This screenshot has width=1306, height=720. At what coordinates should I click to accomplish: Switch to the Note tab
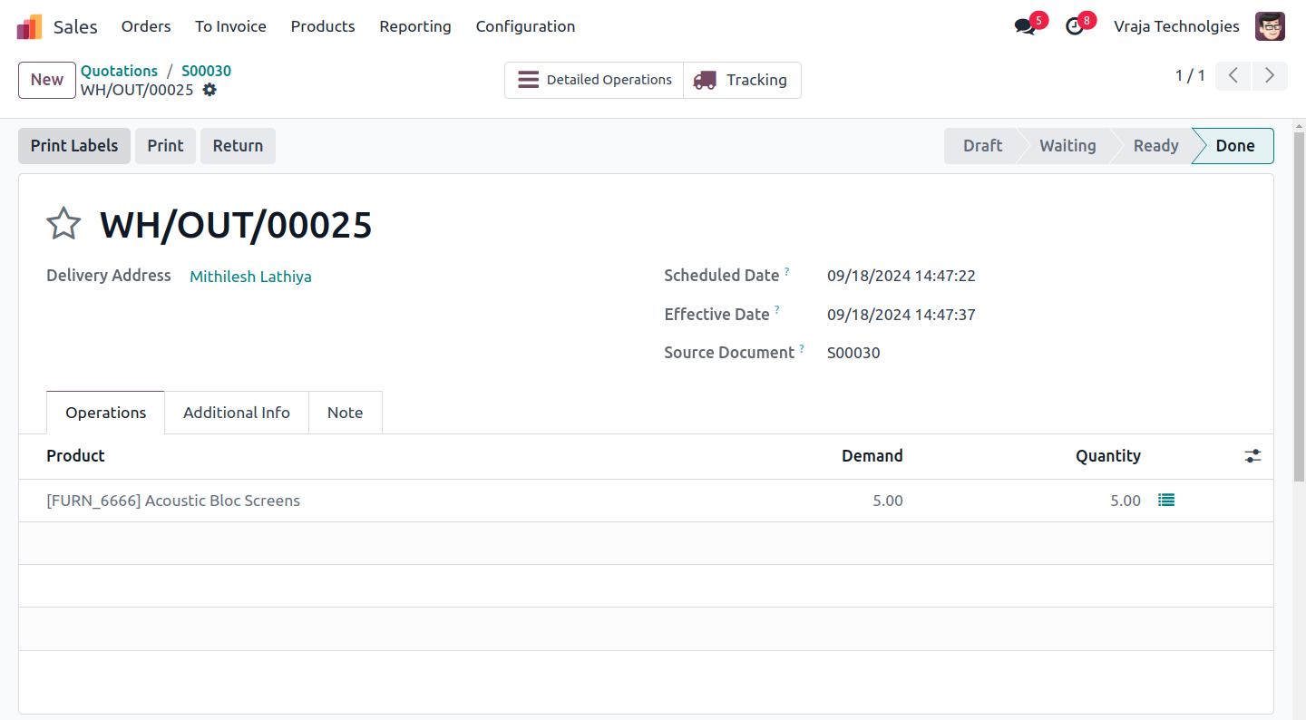(x=345, y=413)
